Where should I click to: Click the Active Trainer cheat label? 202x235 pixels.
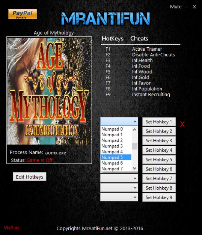coord(147,49)
